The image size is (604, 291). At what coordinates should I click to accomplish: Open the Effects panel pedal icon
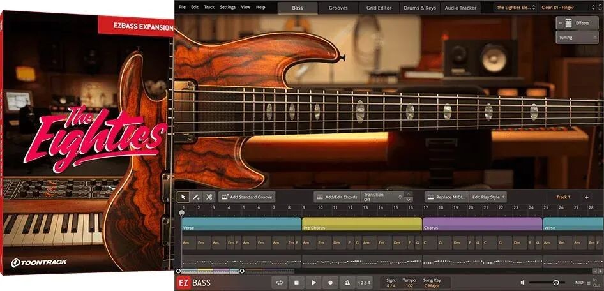click(x=568, y=23)
